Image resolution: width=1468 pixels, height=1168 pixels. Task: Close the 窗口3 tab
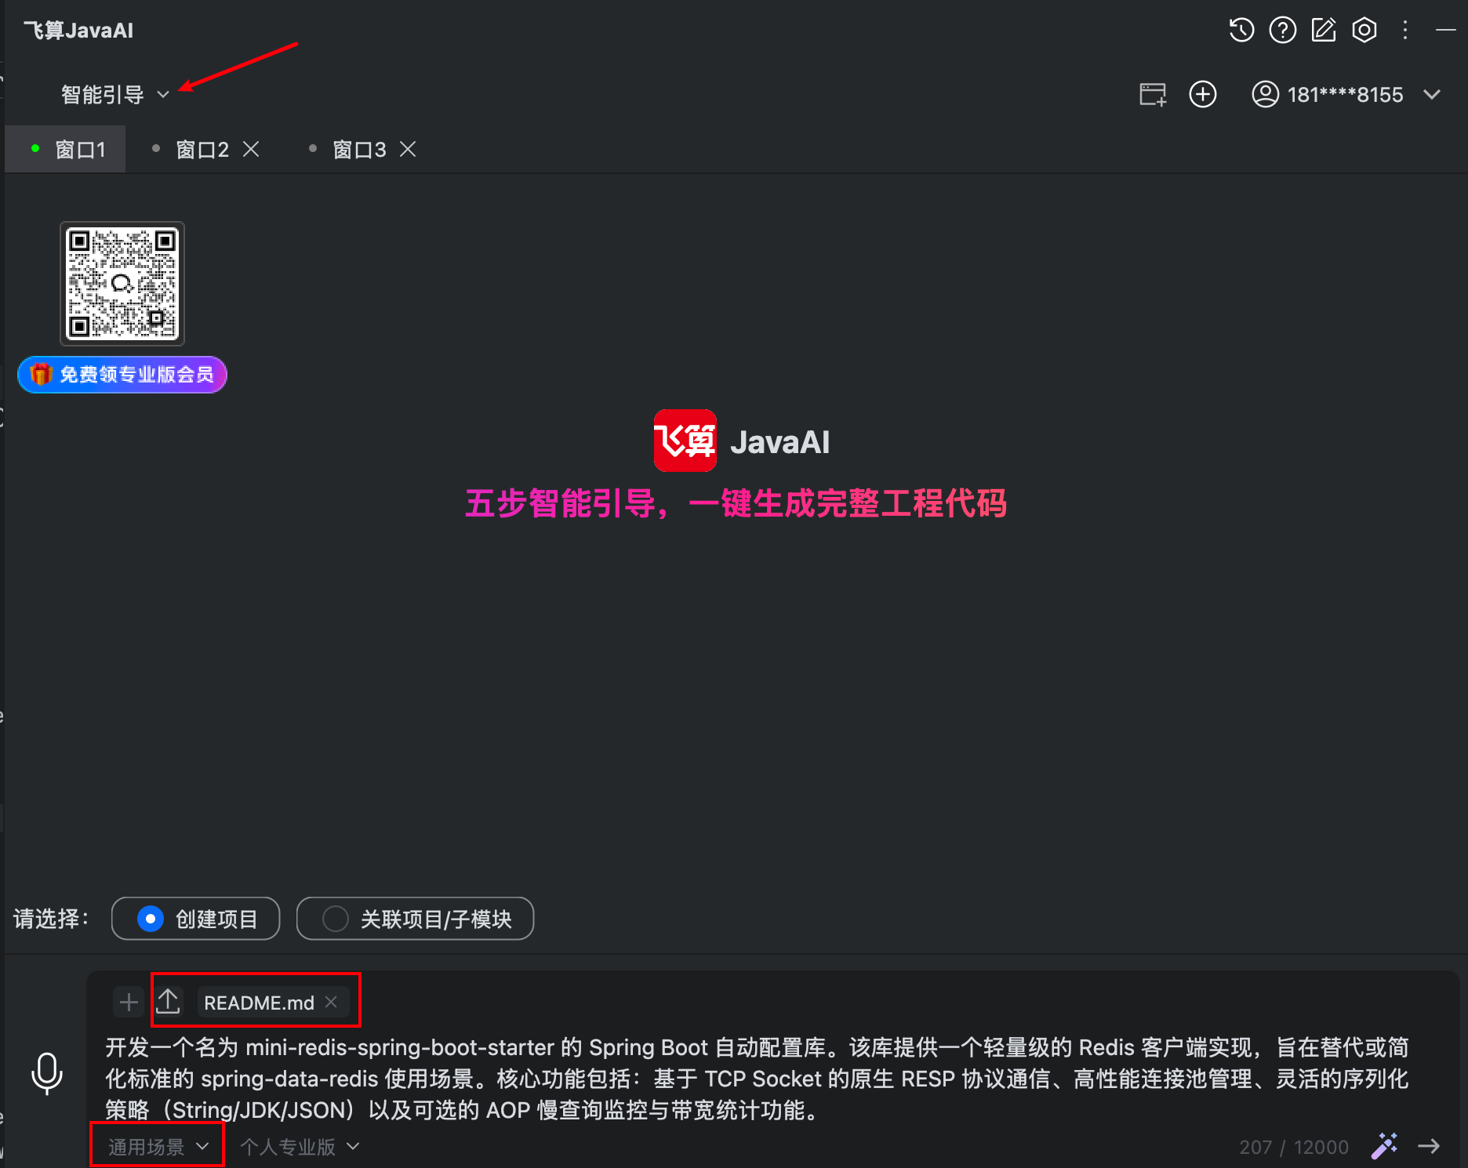pyautogui.click(x=408, y=149)
